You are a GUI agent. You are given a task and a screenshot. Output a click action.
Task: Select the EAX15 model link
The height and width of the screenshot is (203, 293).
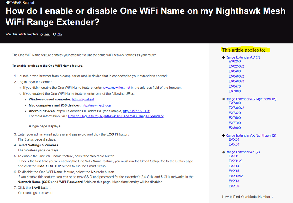click(234, 171)
